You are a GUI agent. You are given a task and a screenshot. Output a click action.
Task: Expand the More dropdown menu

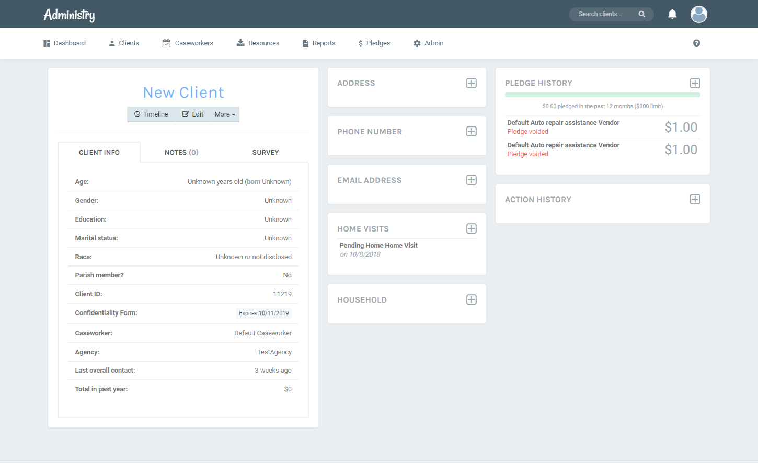point(225,114)
